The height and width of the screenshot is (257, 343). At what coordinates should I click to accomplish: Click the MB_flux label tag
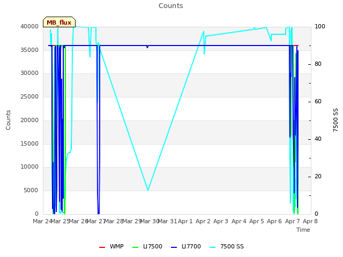coord(59,22)
